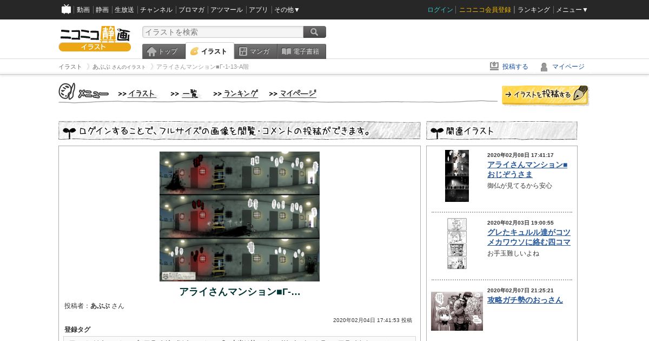Click the お手玉難しいよね description
Image resolution: width=649 pixels, height=341 pixels.
click(x=513, y=253)
